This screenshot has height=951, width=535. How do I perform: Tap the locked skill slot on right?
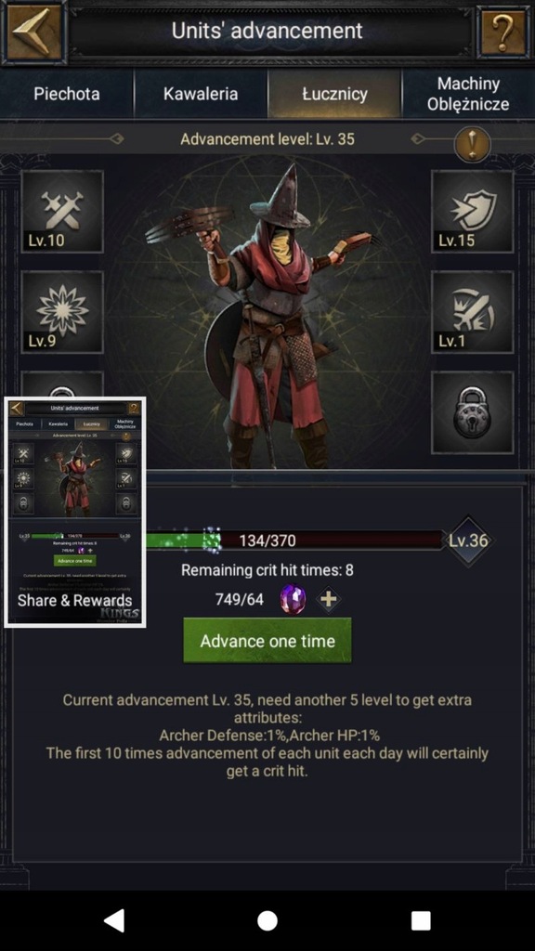[472, 412]
